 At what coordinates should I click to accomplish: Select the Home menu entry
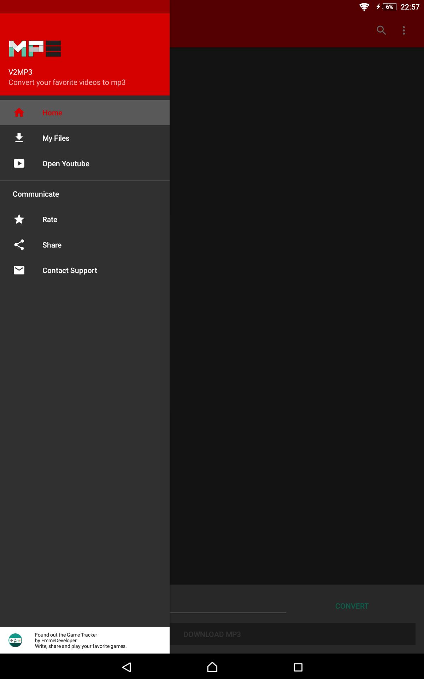85,112
